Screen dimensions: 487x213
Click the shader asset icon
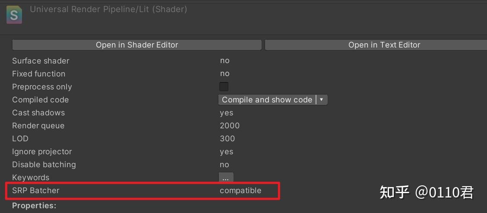pos(14,15)
